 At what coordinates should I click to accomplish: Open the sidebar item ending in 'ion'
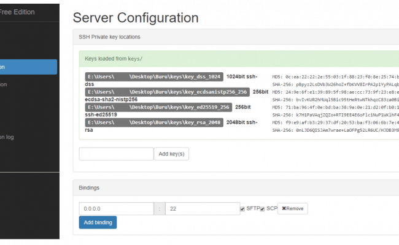point(4,85)
